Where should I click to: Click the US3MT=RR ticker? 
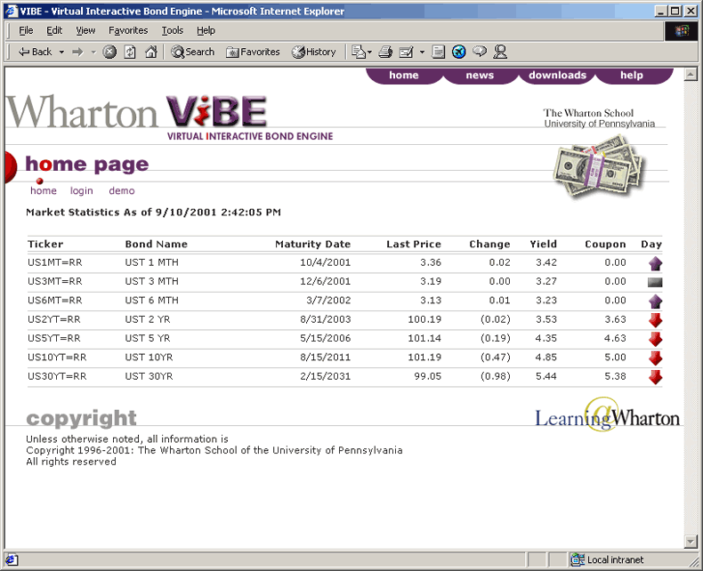(54, 281)
